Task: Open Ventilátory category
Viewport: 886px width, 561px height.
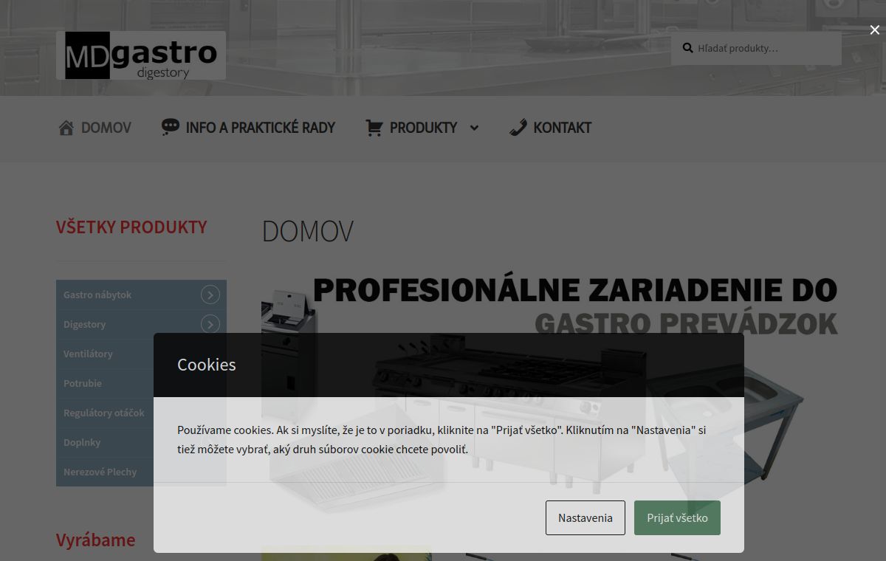Action: pyautogui.click(x=88, y=354)
